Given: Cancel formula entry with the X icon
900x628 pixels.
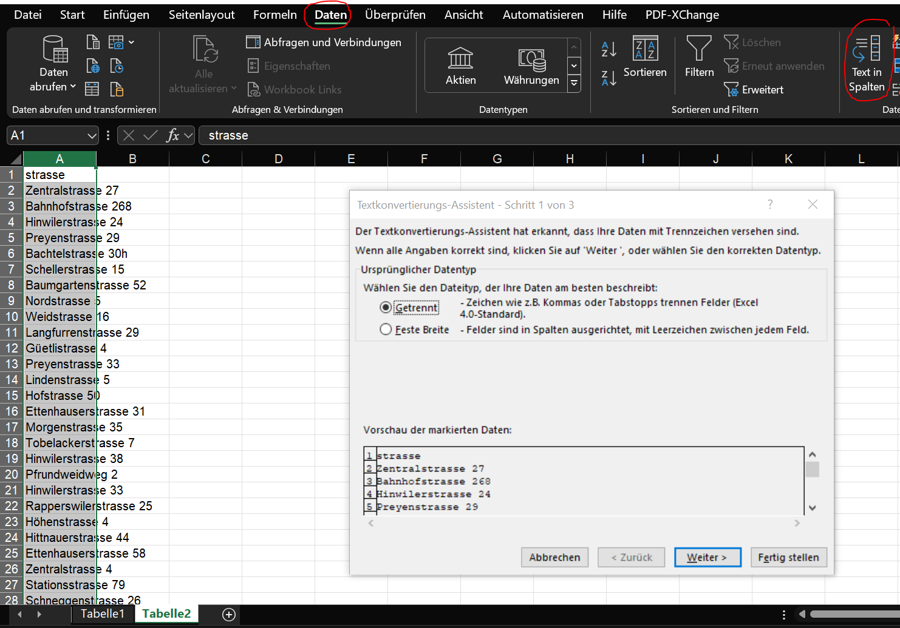Looking at the screenshot, I should [x=129, y=135].
